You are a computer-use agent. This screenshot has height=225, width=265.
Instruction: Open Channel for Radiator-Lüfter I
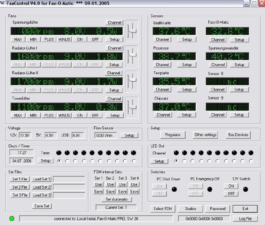click(115, 48)
